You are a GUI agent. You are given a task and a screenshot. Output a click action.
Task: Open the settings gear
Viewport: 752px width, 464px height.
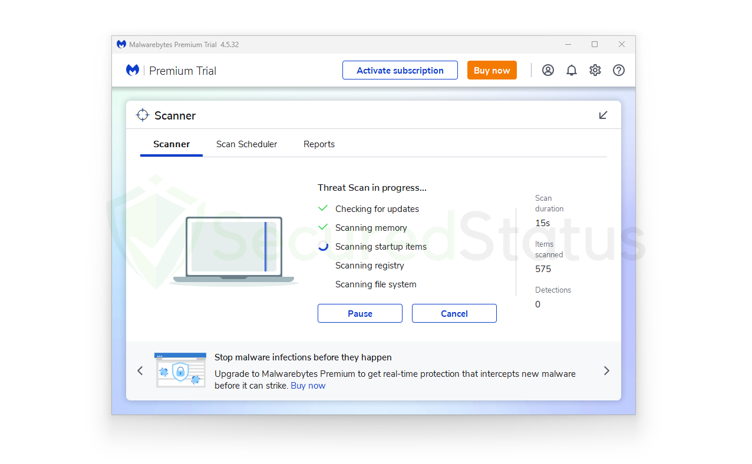595,71
